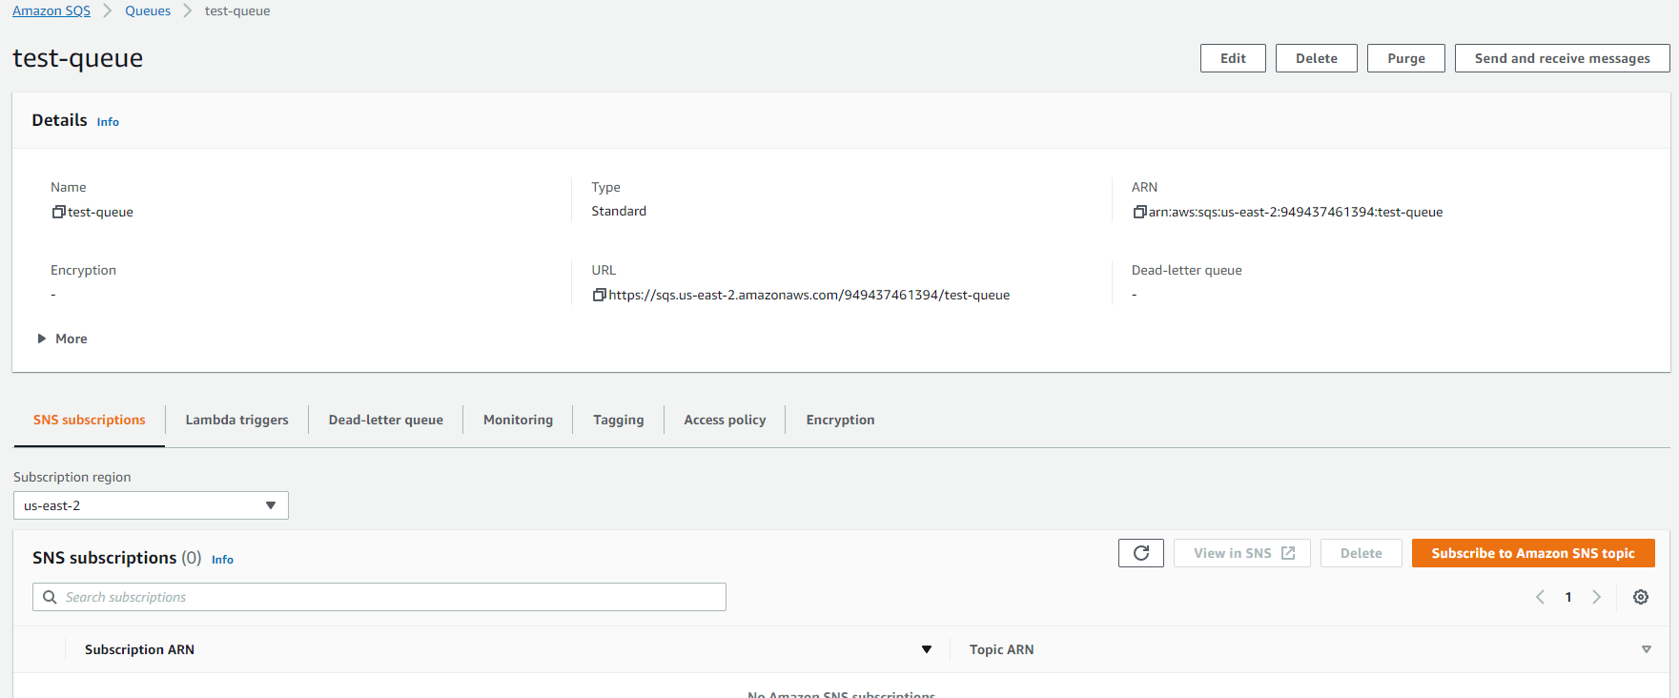
Task: Sort by Topic ARN column arrow
Action: (x=1647, y=649)
